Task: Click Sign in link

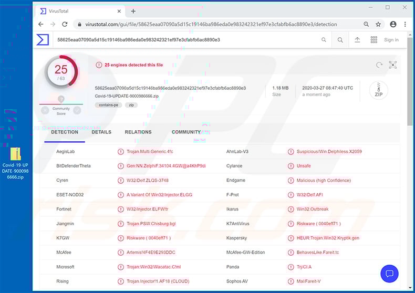Action: click(x=391, y=40)
